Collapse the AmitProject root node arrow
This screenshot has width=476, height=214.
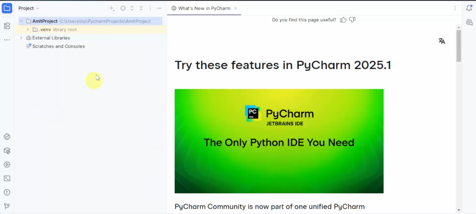pos(21,21)
